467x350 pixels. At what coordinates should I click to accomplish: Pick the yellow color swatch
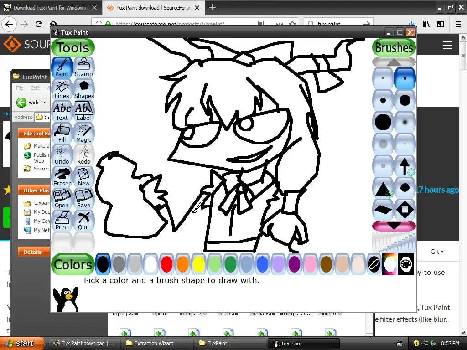click(x=198, y=264)
